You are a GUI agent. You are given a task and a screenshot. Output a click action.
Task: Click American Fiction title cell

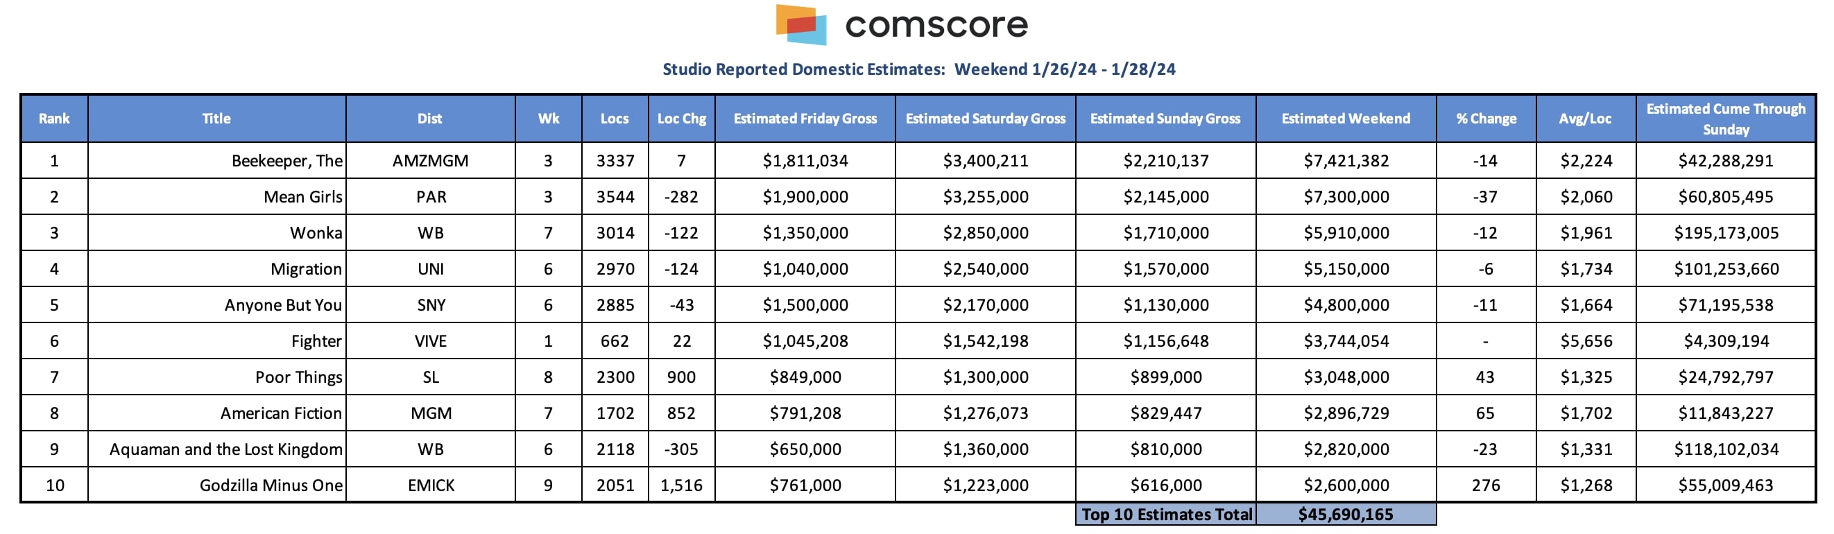tap(216, 413)
